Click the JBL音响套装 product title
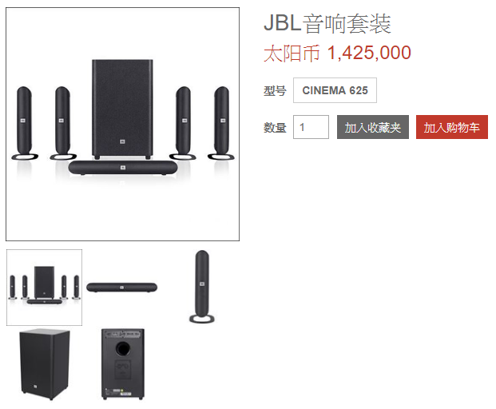Viewport: 496px width, 409px height. point(327,24)
